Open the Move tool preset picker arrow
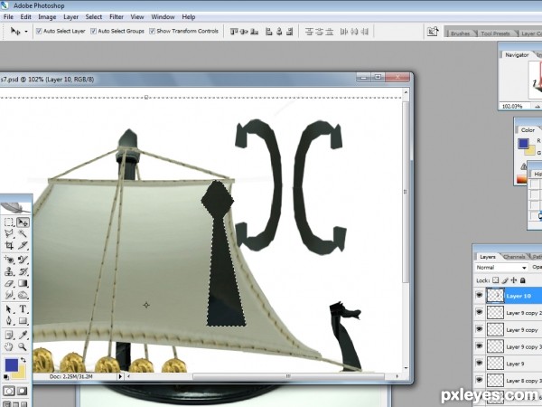This screenshot has width=542, height=407. pos(26,32)
